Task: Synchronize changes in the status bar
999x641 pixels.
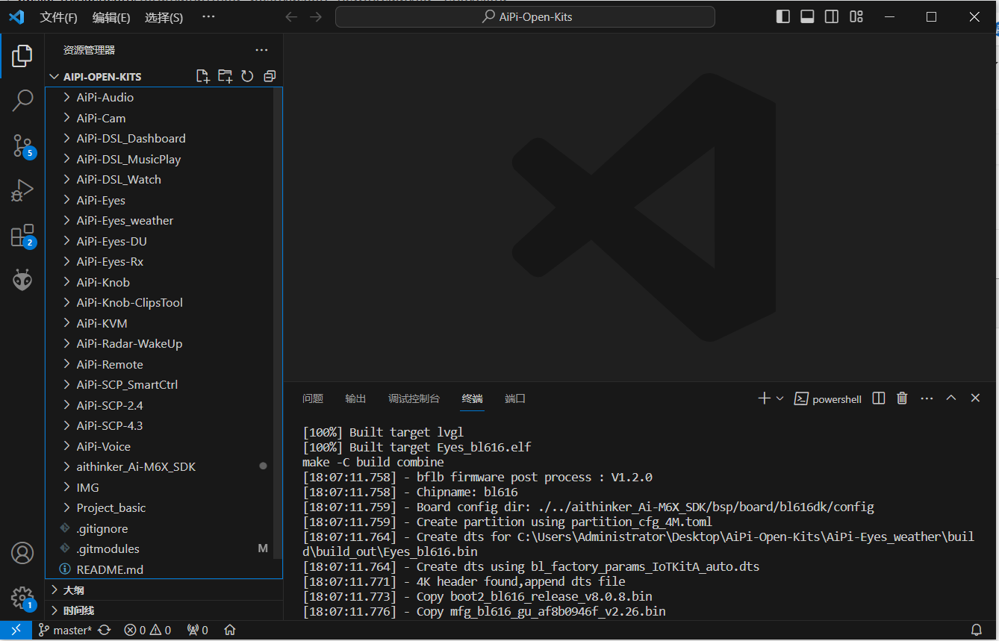Action: coord(105,630)
